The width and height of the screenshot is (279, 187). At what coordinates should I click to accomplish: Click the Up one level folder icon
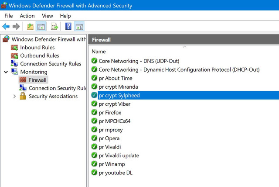click(30, 27)
